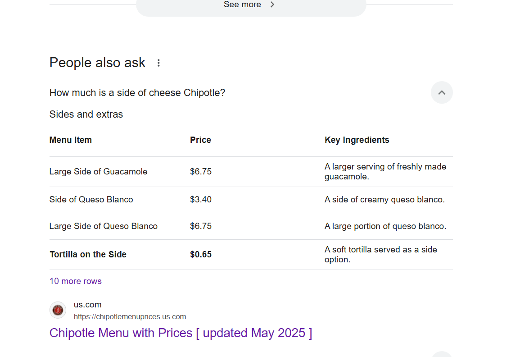Click the chipotlemenuprices.us.com URL text
Viewport: 511px width, 357px height.
point(130,316)
